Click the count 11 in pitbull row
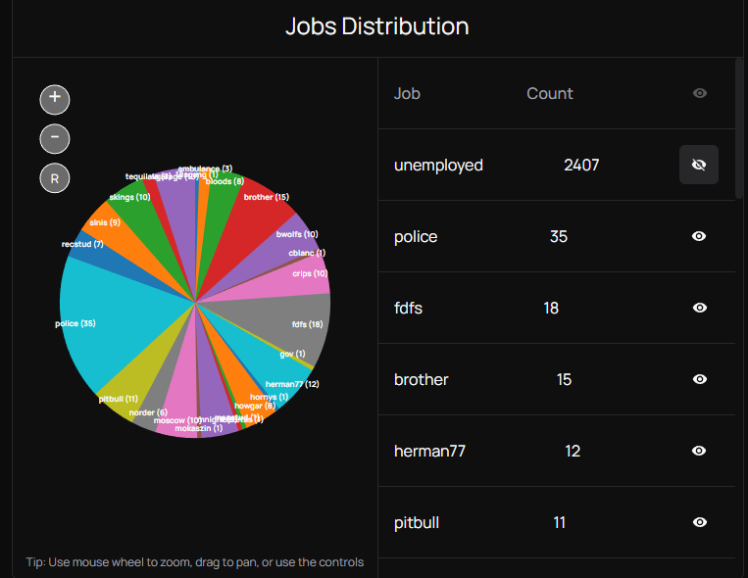748x578 pixels. click(x=560, y=523)
